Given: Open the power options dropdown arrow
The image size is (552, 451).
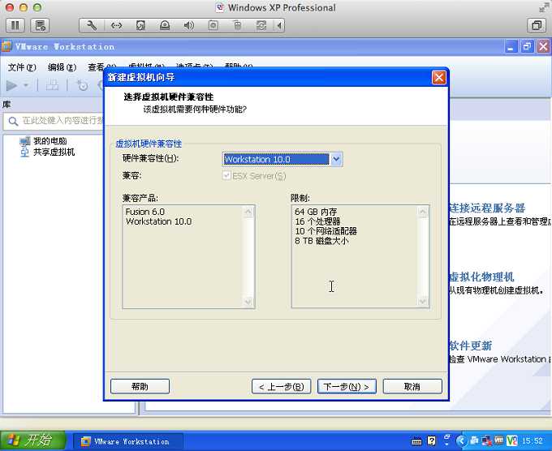Looking at the screenshot, I should click(26, 85).
